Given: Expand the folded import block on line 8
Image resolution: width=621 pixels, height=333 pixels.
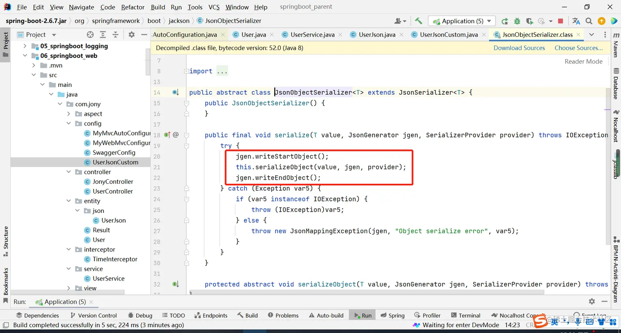Looking at the screenshot, I should point(186,71).
